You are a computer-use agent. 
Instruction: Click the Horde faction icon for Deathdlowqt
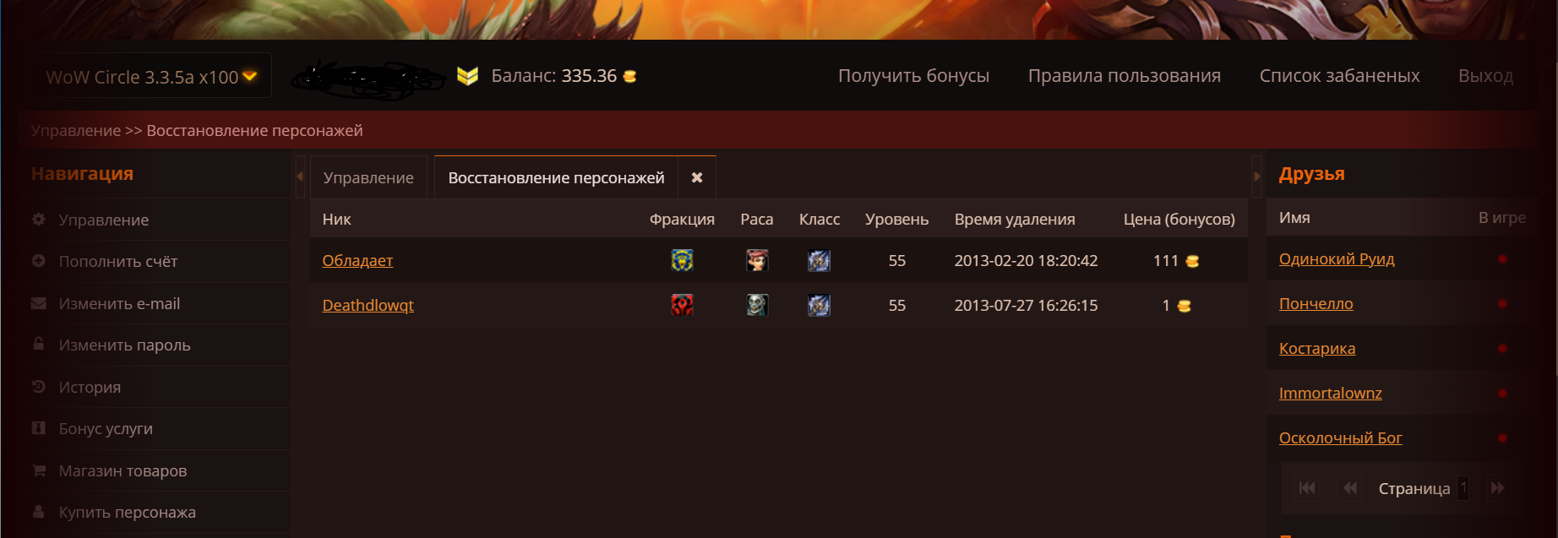click(x=682, y=305)
